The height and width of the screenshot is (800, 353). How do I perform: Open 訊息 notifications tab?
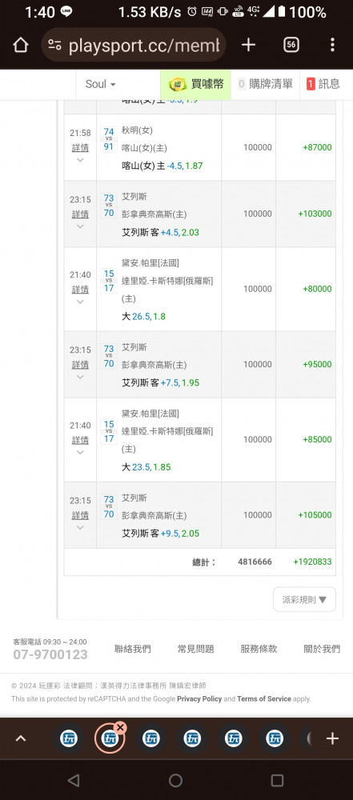point(323,84)
